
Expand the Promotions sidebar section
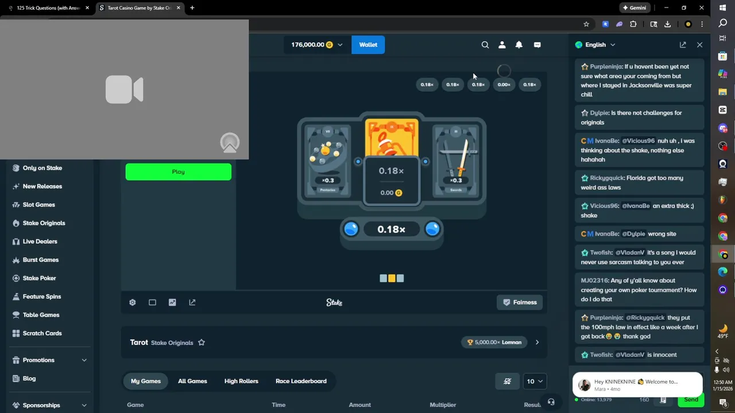(x=84, y=360)
